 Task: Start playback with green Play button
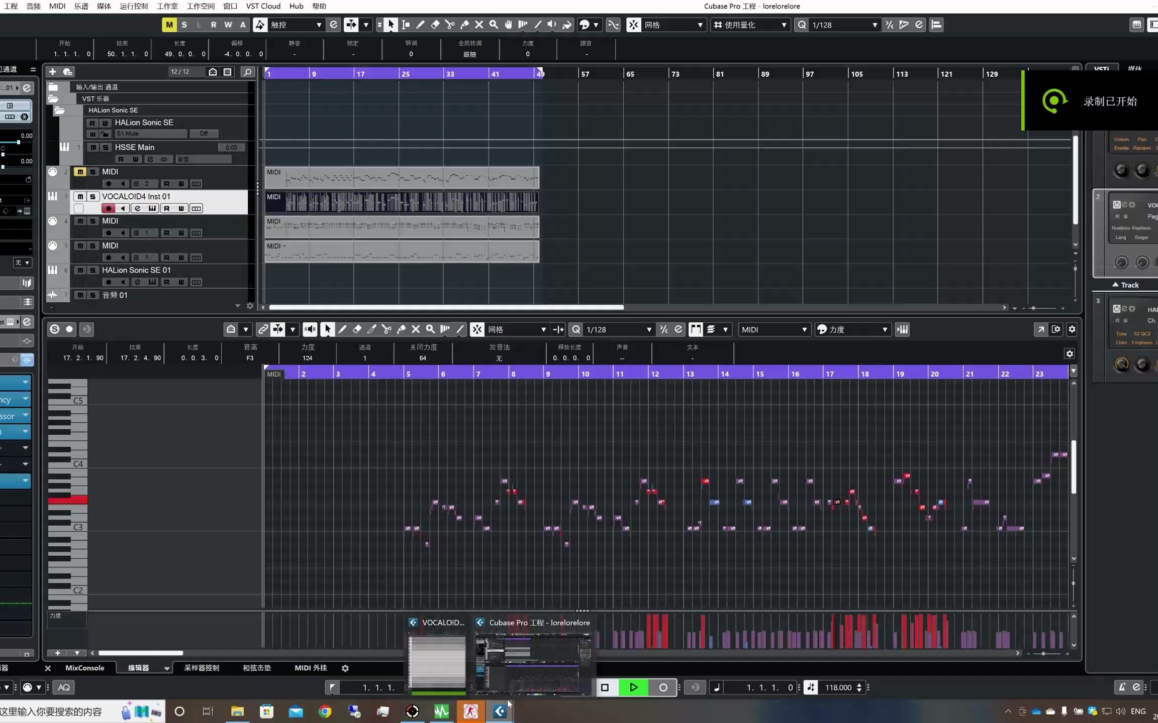click(633, 687)
